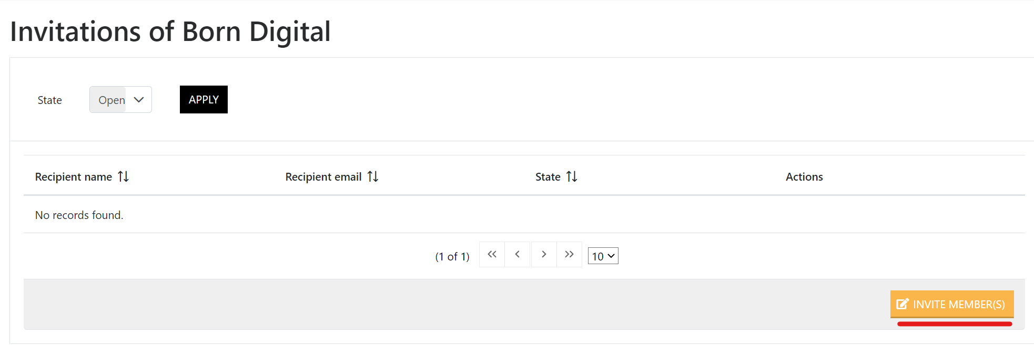
Task: Click the APPLY button
Action: [x=204, y=100]
